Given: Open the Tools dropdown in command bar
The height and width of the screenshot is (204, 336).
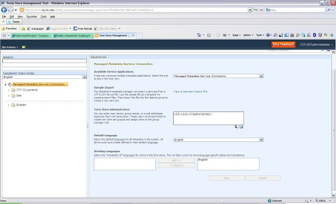Looking at the screenshot, I should click(260, 35).
